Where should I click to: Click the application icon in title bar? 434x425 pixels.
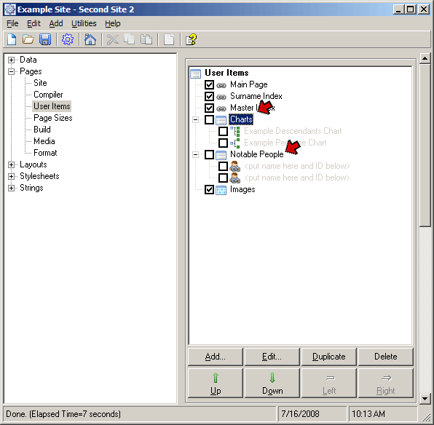coord(10,9)
